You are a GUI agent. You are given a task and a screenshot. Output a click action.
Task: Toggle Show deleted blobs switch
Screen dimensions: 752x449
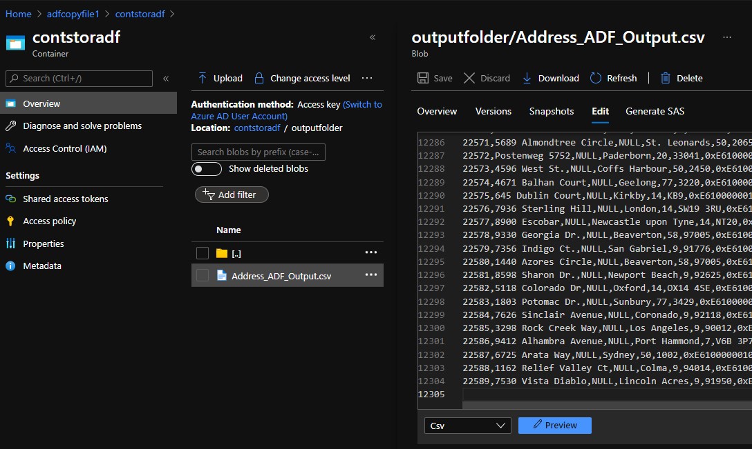coord(206,169)
